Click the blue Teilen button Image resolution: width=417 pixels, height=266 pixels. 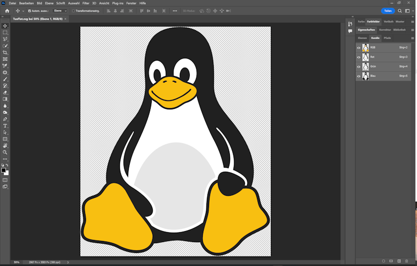tap(388, 11)
